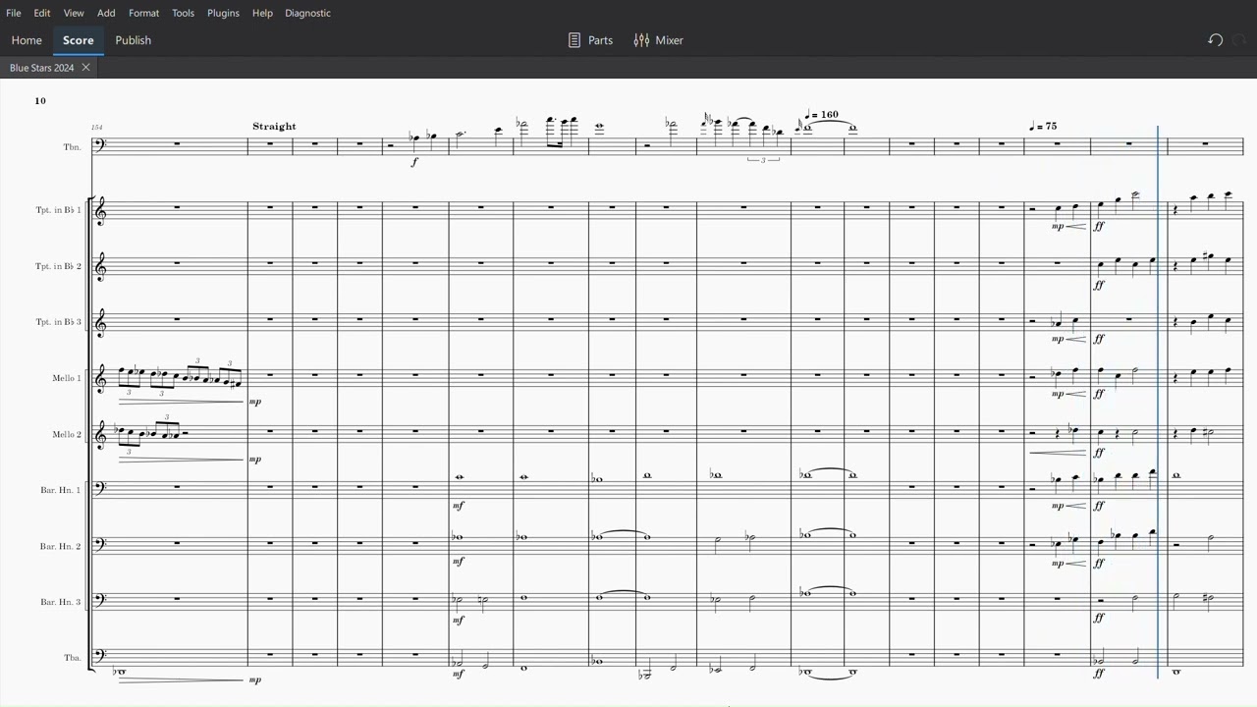Select the 'Mello 1' instrument label
The image size is (1257, 707).
(67, 378)
